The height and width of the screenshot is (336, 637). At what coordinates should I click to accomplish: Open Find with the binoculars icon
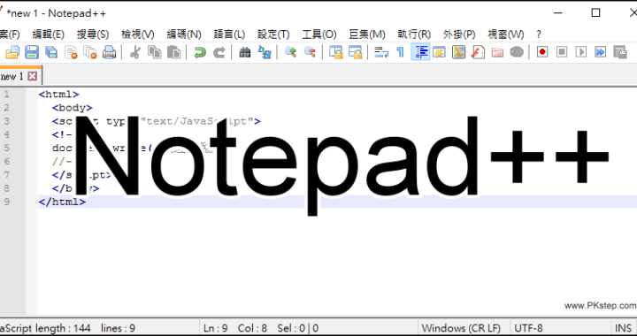coord(244,52)
